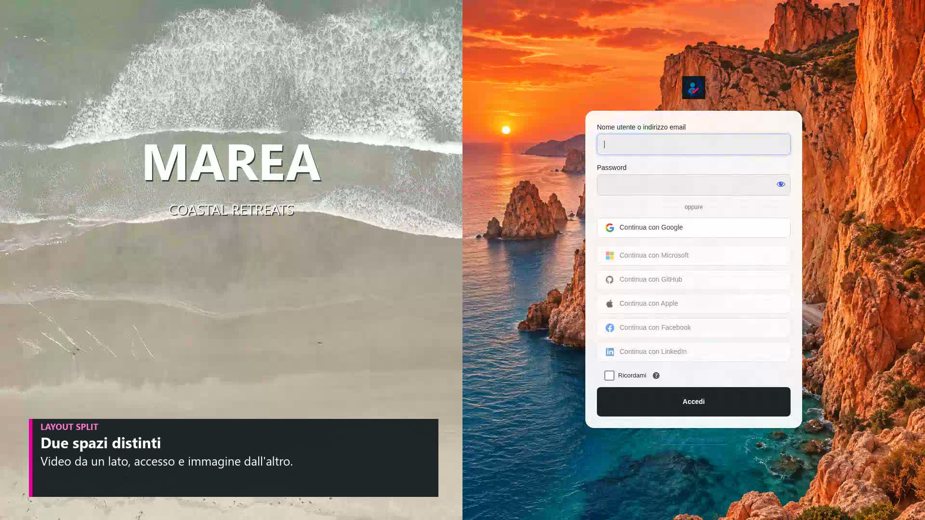Image resolution: width=925 pixels, height=520 pixels.
Task: Click into the Password field
Action: tap(693, 185)
